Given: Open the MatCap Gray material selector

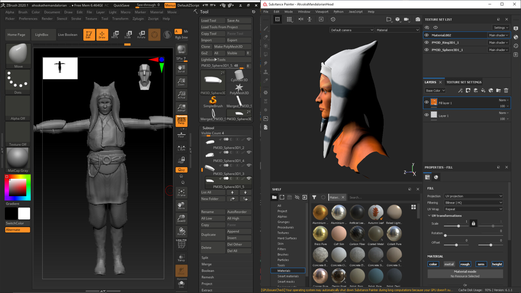Looking at the screenshot, I should pos(18,160).
